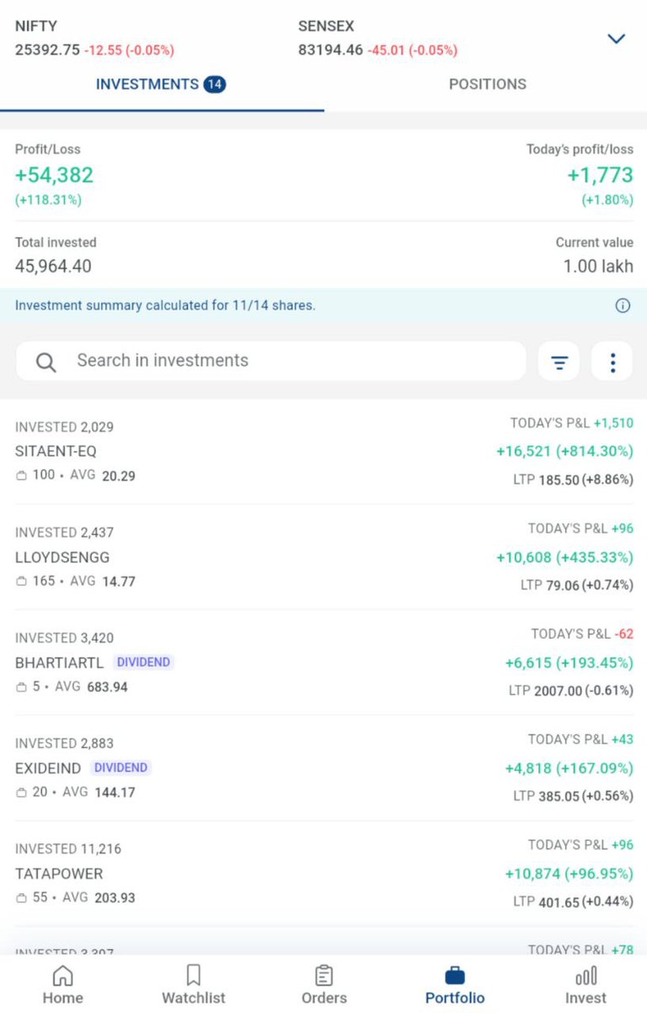
Task: Open the BHARTIARTL holding
Action: point(323,663)
